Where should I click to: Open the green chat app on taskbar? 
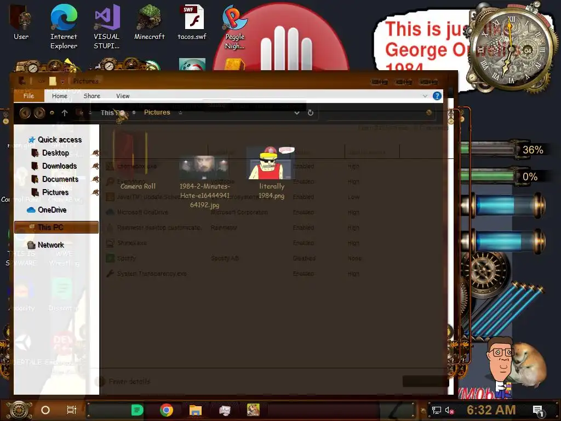[137, 410]
